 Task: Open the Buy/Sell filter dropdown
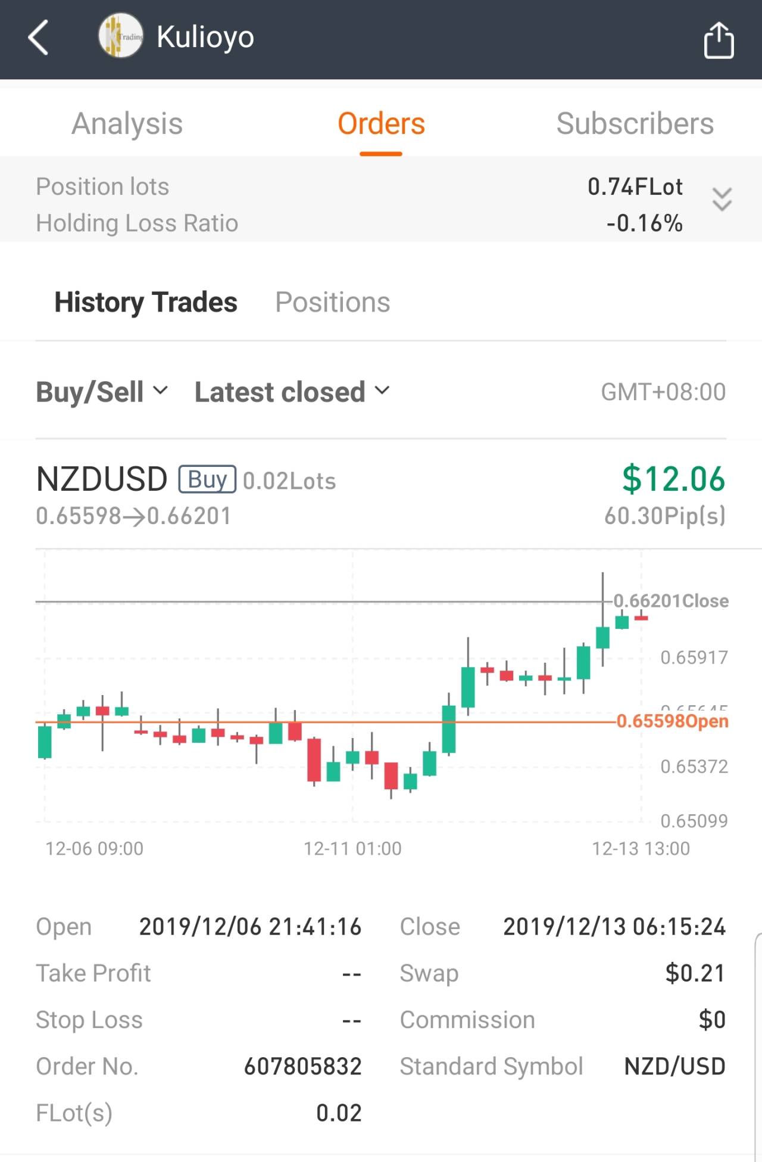tap(102, 392)
